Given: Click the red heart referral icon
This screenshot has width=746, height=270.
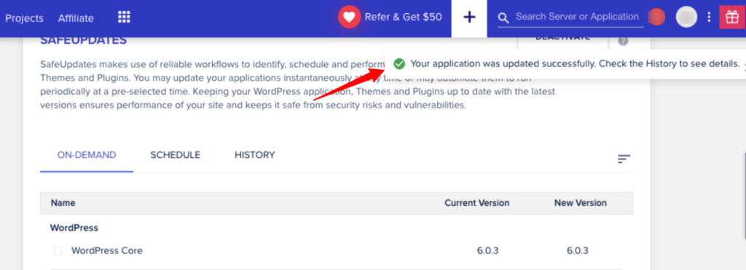Looking at the screenshot, I should point(349,17).
